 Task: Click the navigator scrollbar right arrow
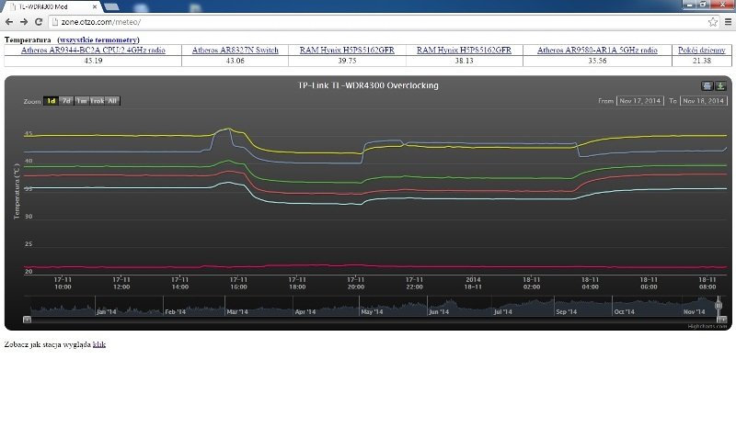tap(722, 320)
